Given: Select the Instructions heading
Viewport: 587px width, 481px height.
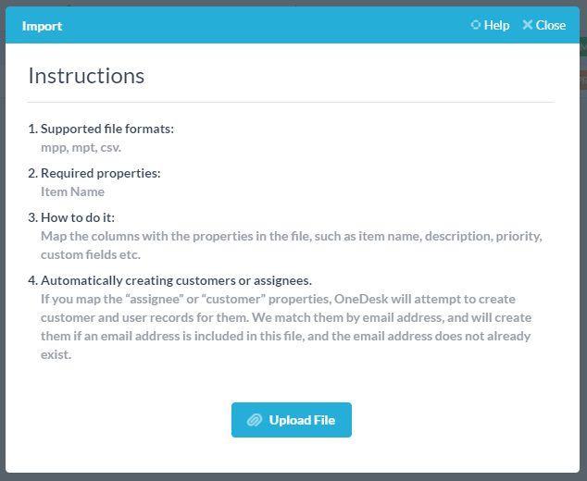Looking at the screenshot, I should coord(86,75).
